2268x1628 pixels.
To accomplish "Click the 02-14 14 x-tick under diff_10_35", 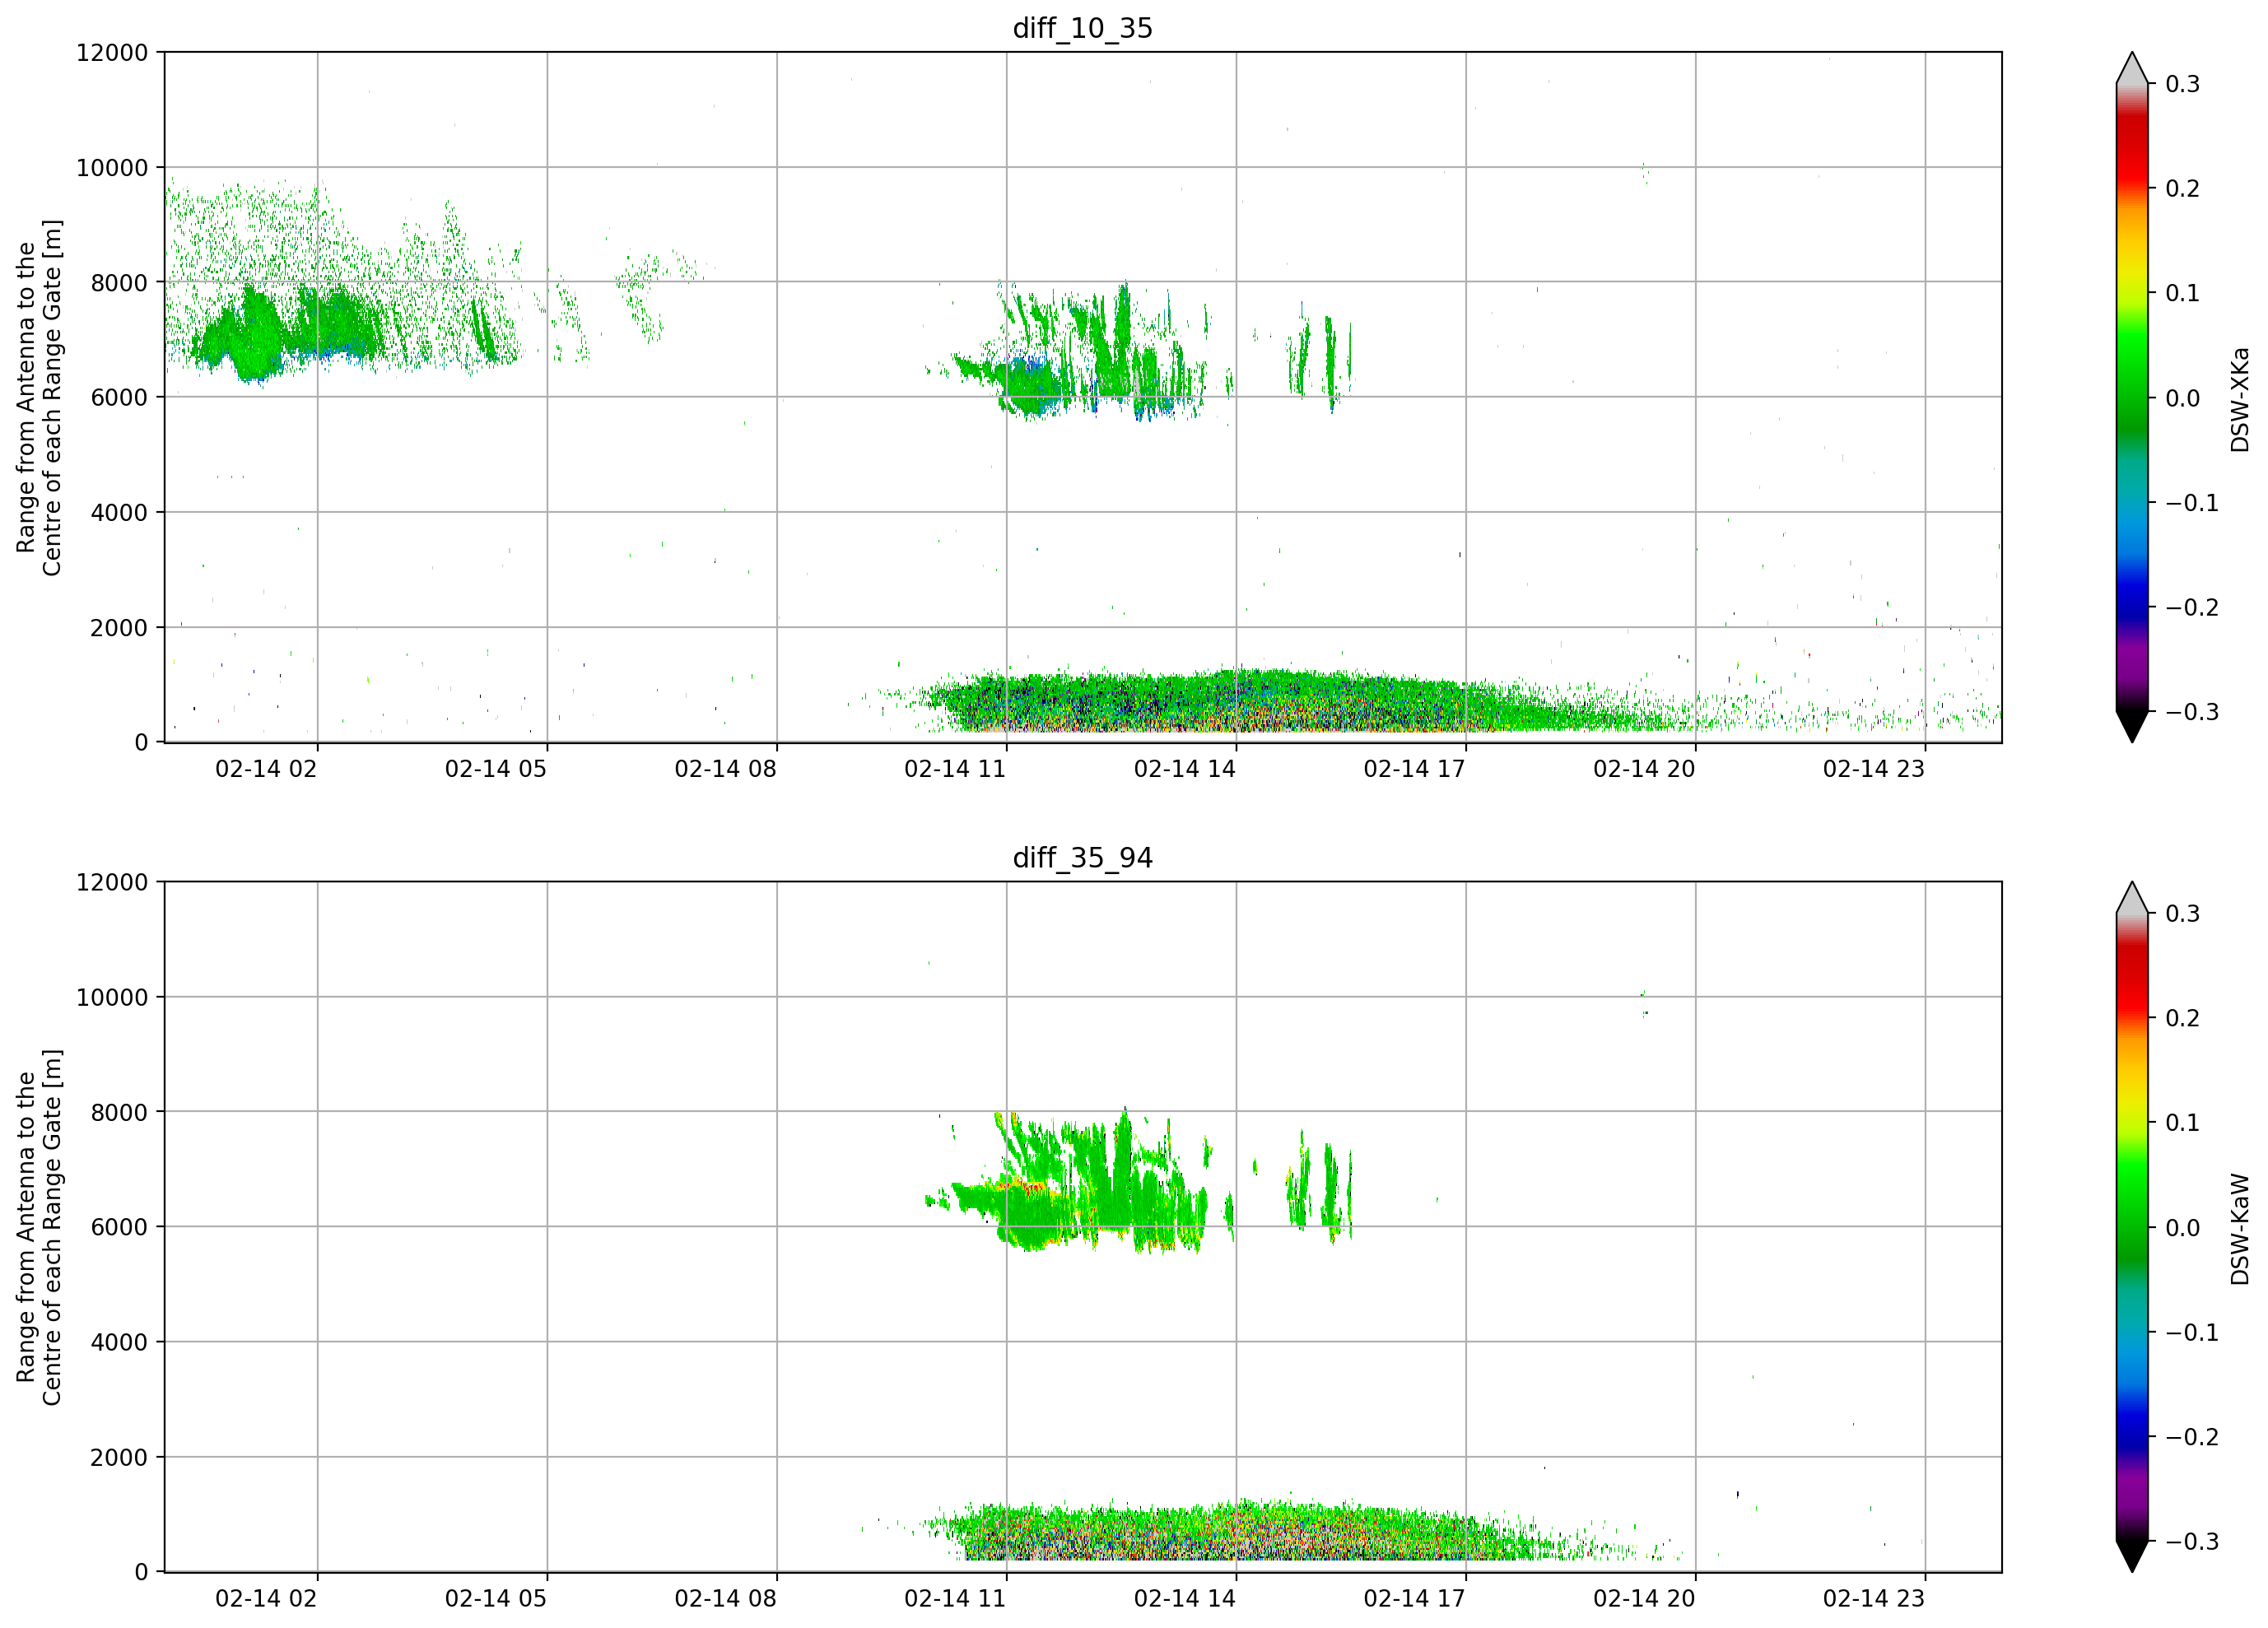I will pyautogui.click(x=1185, y=769).
